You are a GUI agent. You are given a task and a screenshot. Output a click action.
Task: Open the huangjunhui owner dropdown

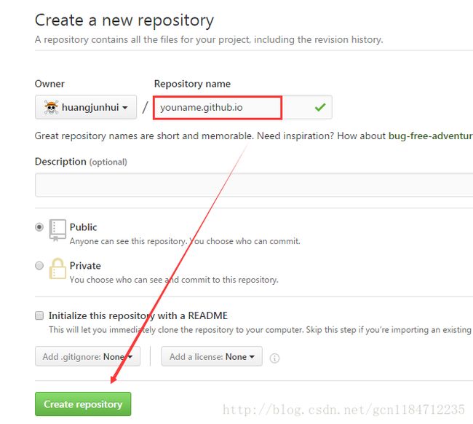[86, 108]
